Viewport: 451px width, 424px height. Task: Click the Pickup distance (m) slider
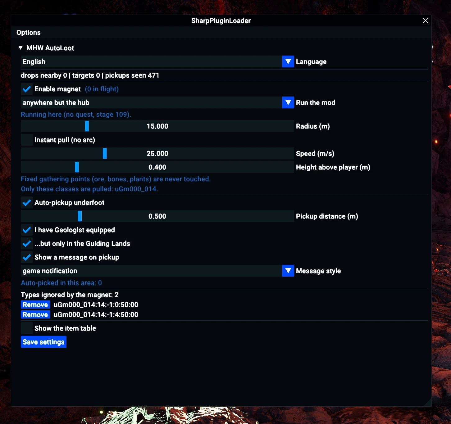point(157,216)
